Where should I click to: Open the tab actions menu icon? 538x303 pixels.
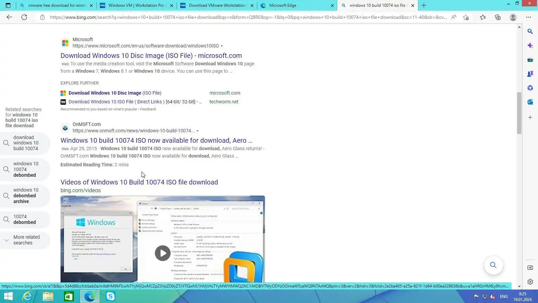pyautogui.click(x=8, y=5)
